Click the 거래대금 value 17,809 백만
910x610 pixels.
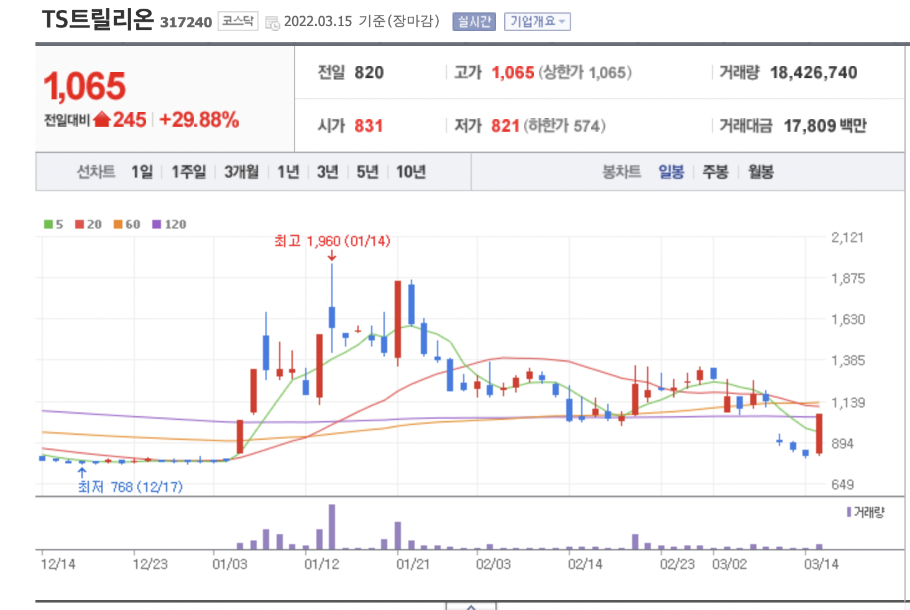[825, 126]
